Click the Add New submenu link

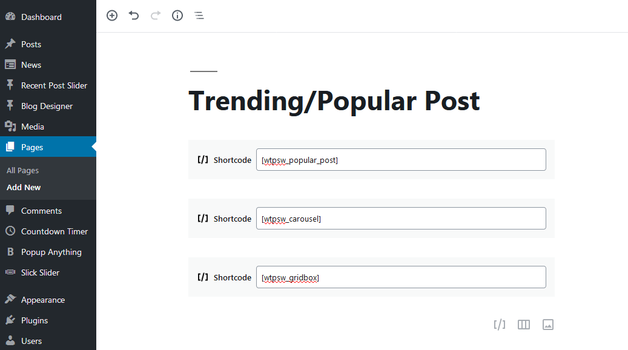point(24,188)
